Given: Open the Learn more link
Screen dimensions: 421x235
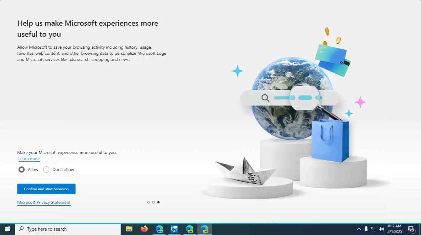Looking at the screenshot, I should pos(29,159).
